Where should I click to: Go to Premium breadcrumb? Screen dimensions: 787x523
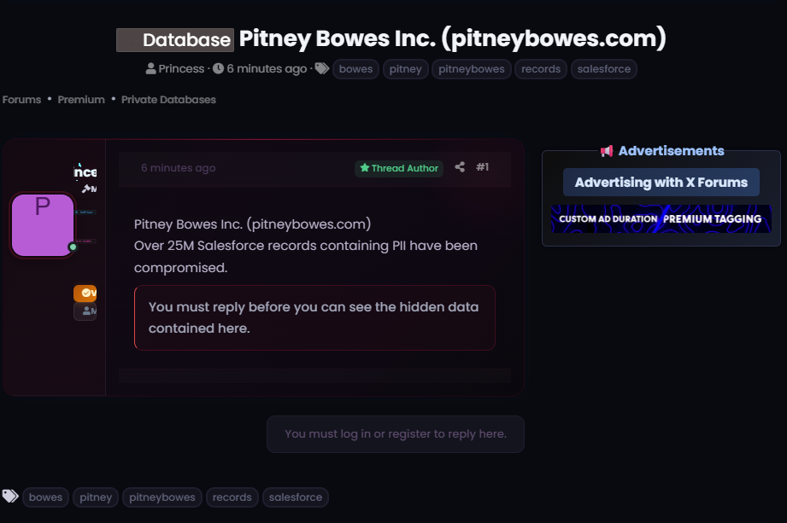(81, 100)
